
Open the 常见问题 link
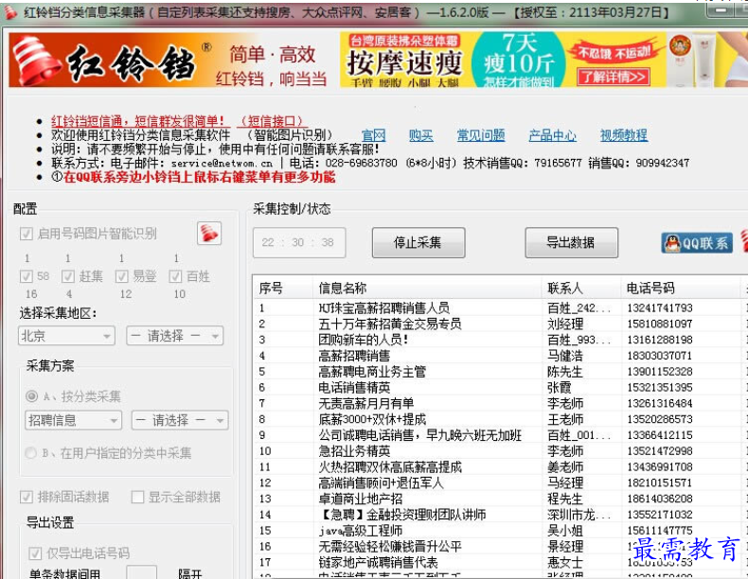click(481, 135)
